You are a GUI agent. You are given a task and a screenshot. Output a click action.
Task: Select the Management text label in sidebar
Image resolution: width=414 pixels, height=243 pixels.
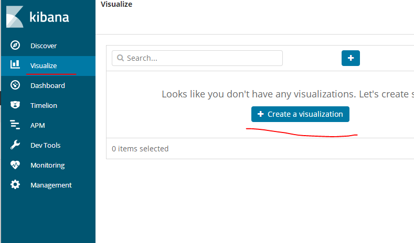click(51, 185)
